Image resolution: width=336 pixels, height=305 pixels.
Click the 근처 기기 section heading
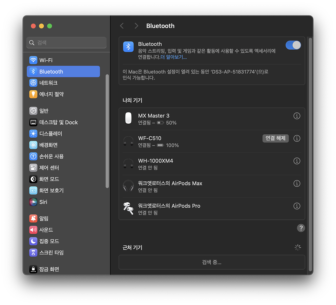132,248
